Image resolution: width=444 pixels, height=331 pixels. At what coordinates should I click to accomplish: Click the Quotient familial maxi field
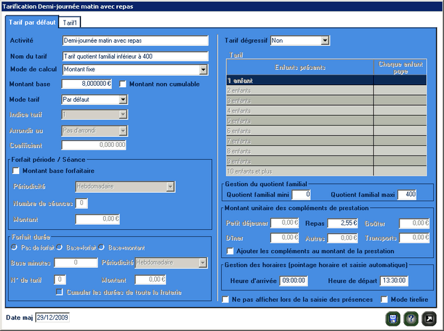click(407, 195)
